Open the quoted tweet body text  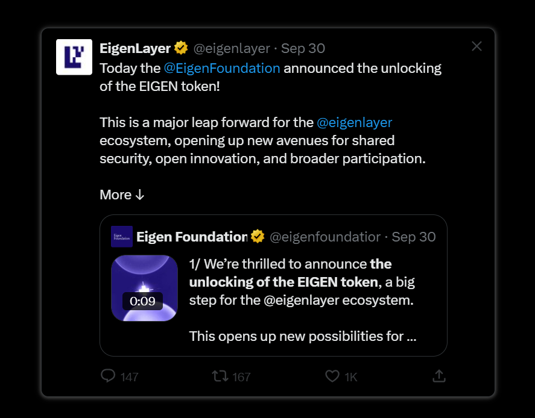tap(302, 300)
